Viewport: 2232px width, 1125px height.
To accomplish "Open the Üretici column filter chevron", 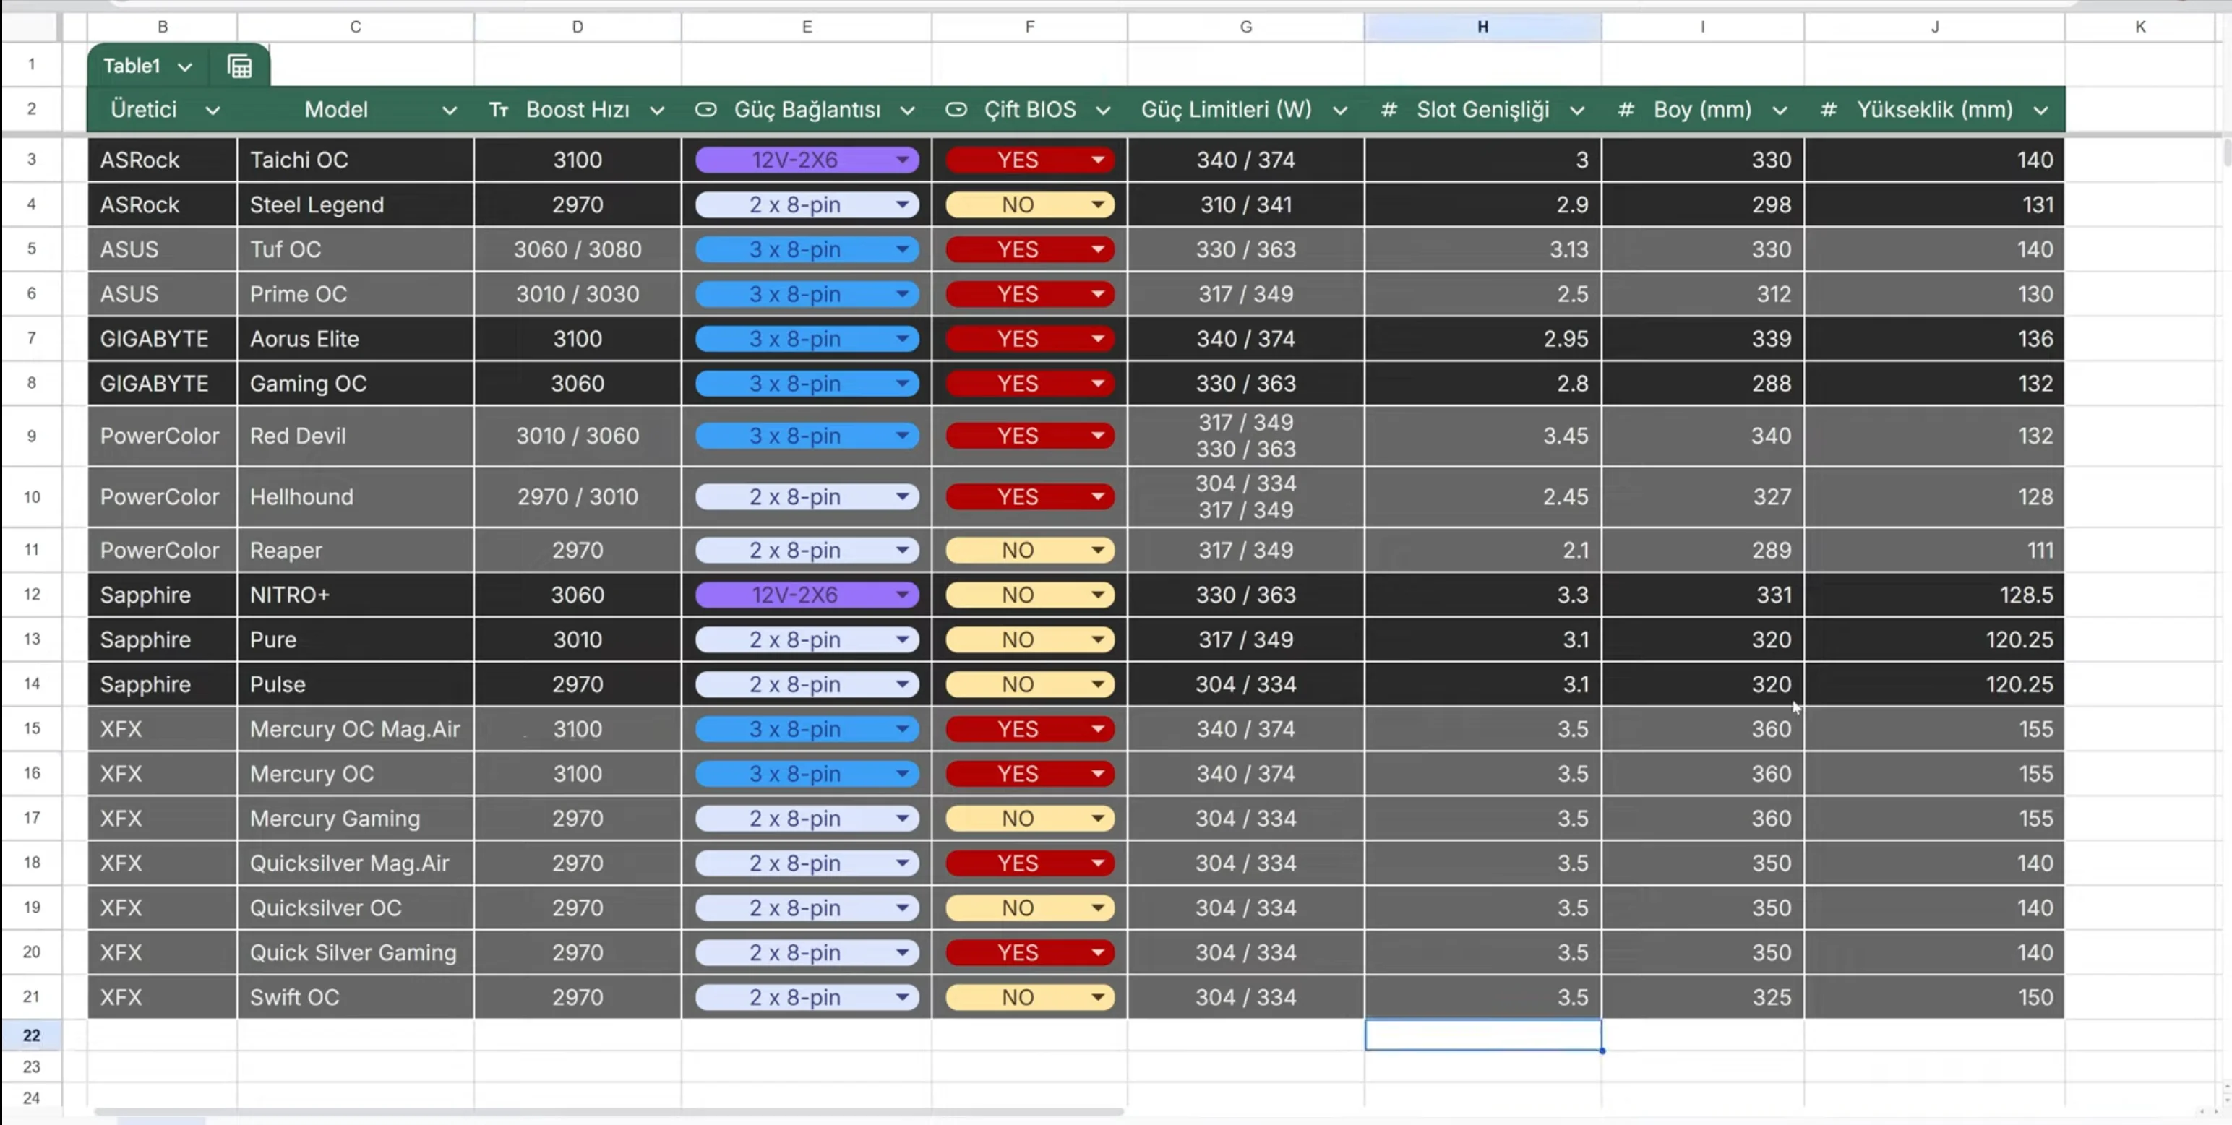I will pos(213,111).
